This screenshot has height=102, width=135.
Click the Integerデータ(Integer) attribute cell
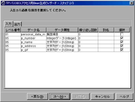(62, 38)
